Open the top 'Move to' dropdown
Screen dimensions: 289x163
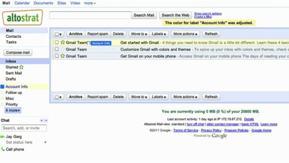click(x=139, y=34)
